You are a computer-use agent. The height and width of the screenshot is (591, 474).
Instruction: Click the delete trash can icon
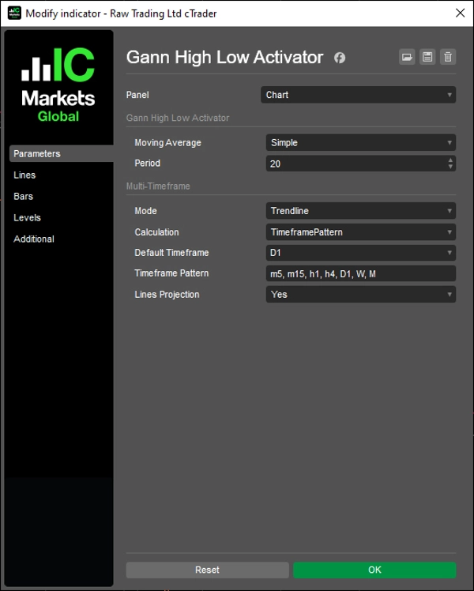[448, 57]
